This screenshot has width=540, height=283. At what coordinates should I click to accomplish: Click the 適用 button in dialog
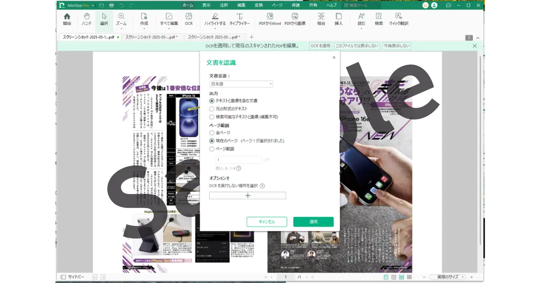click(x=314, y=222)
